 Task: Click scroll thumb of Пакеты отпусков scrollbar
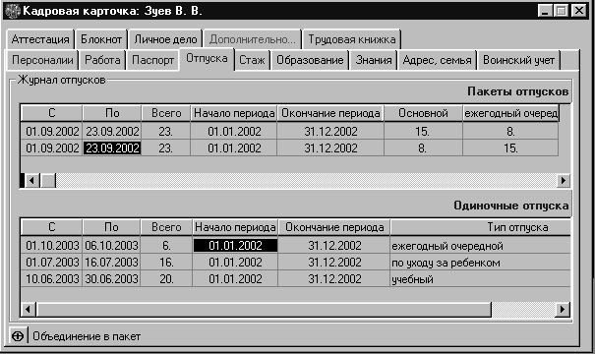48,180
